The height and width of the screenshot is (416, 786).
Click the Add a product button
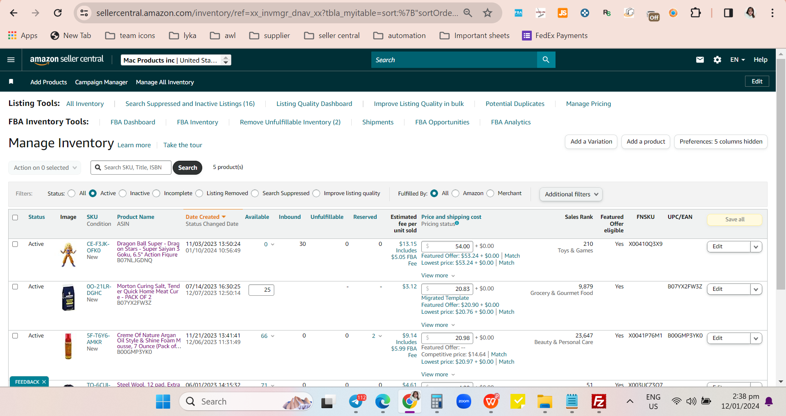(x=646, y=142)
